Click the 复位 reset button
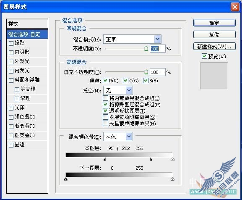This screenshot has width=242, height=200. point(214,34)
